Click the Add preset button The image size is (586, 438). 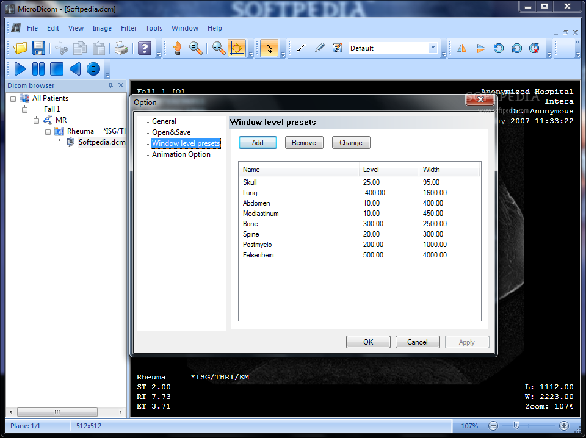[x=258, y=143]
